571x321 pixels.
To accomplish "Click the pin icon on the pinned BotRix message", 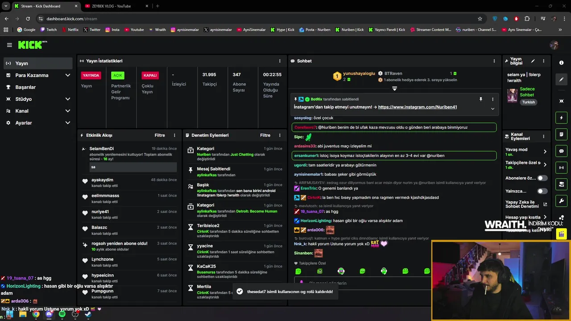I will 481,99.
